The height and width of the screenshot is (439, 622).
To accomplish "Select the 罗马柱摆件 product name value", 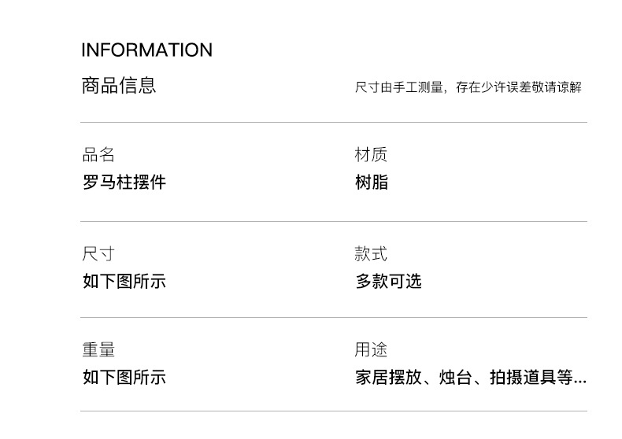I will (x=124, y=183).
